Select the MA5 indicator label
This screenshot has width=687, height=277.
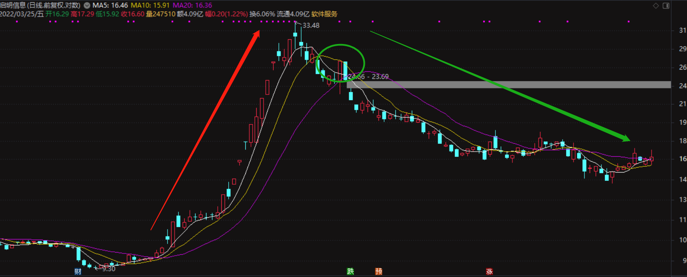110,6
